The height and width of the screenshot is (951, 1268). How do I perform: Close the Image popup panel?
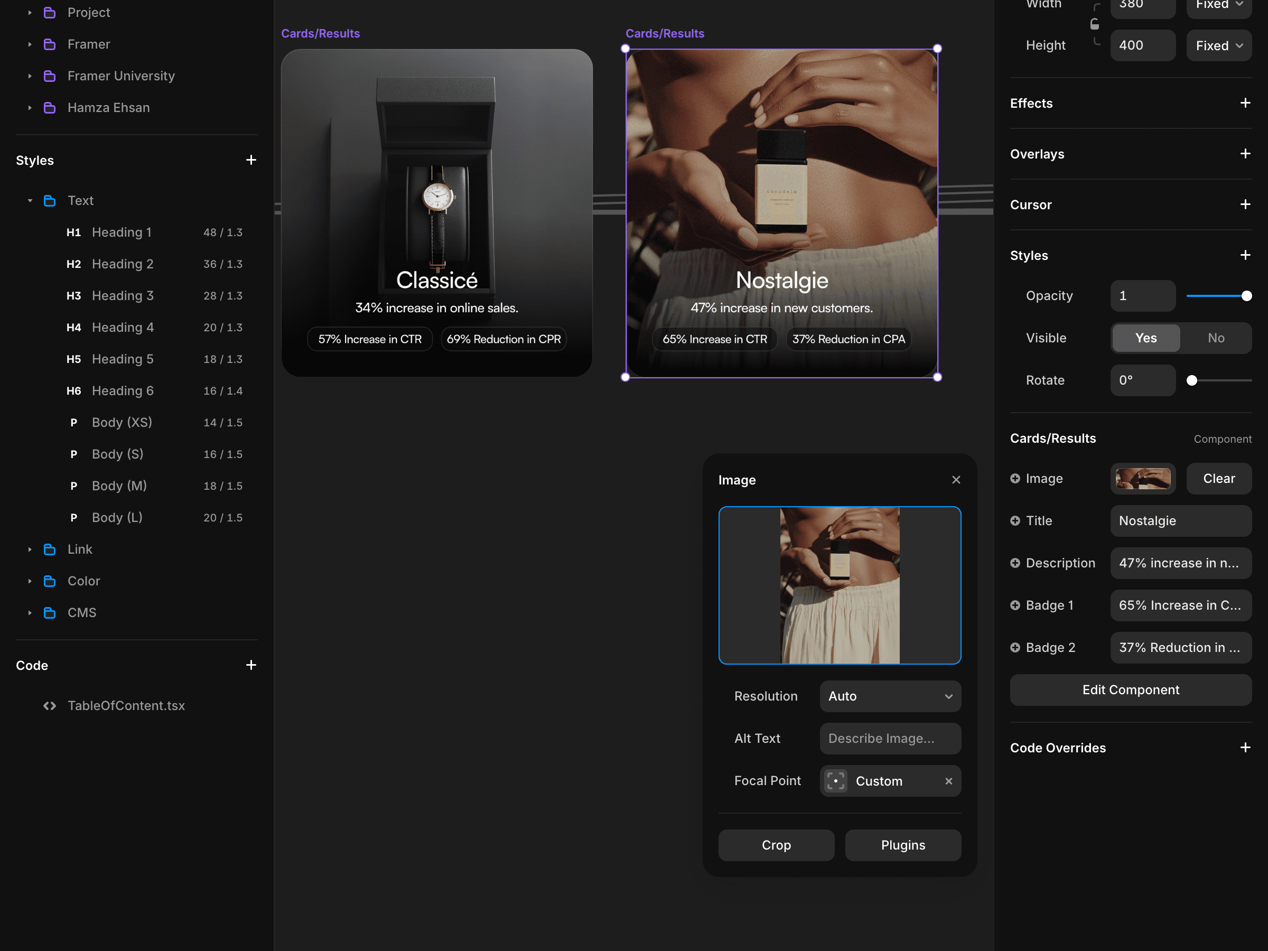tap(956, 480)
